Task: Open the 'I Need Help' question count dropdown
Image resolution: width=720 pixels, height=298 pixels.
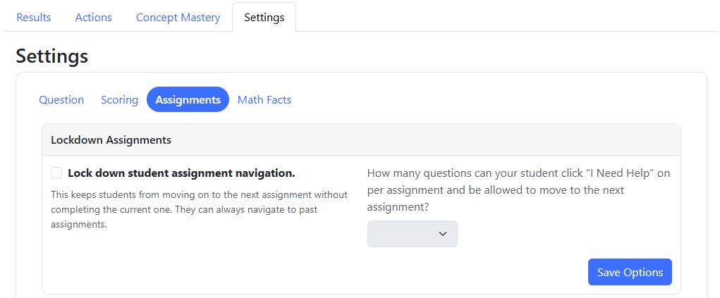Action: 413,234
